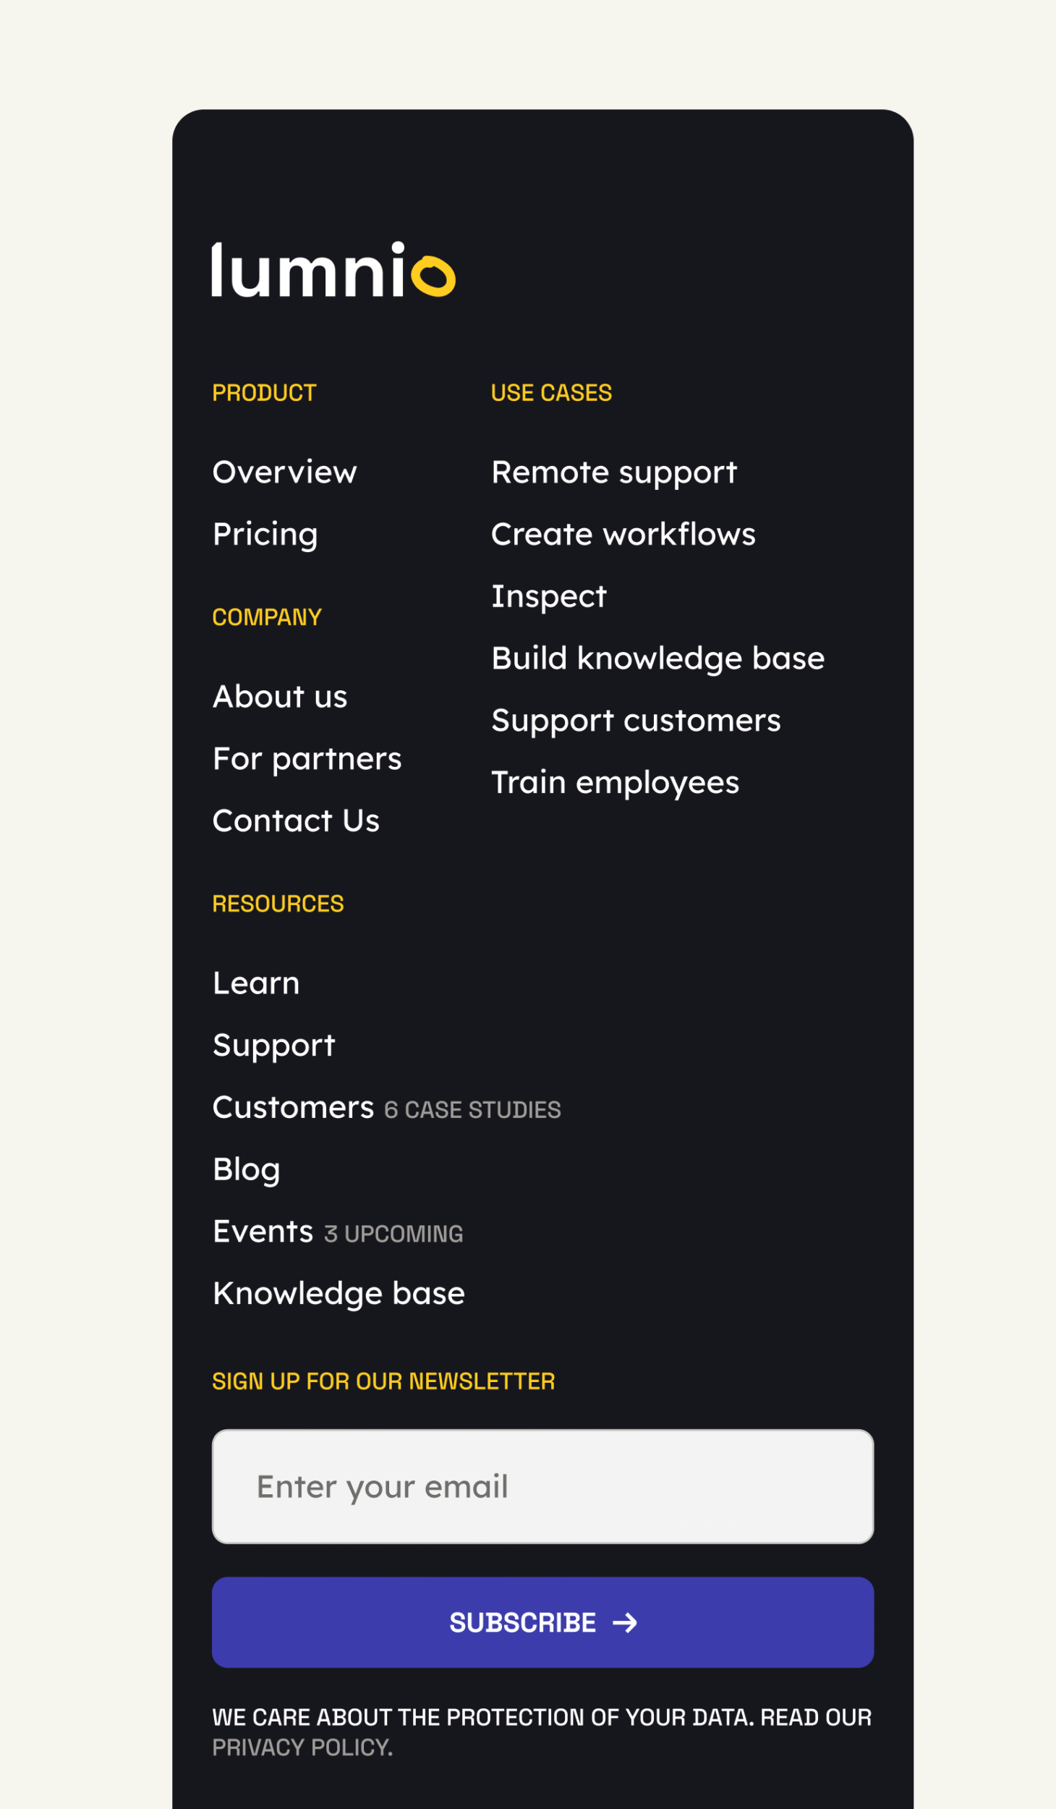Click the lumnio logo
Viewport: 1056px width, 1809px height.
pyautogui.click(x=333, y=269)
